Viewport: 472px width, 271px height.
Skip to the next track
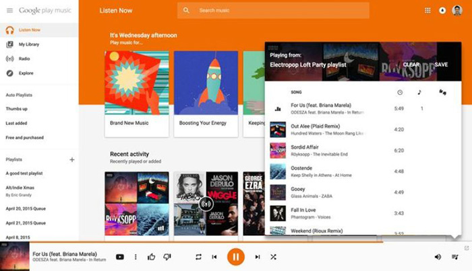click(257, 257)
